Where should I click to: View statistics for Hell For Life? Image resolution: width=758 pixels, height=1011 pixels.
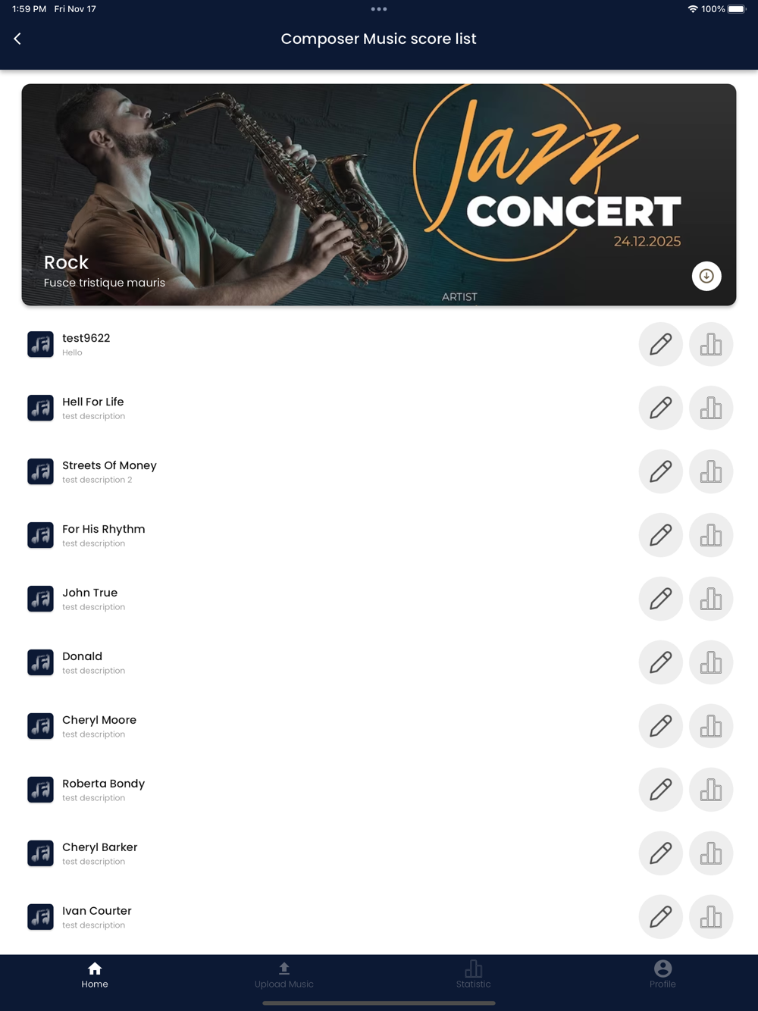[x=711, y=408]
